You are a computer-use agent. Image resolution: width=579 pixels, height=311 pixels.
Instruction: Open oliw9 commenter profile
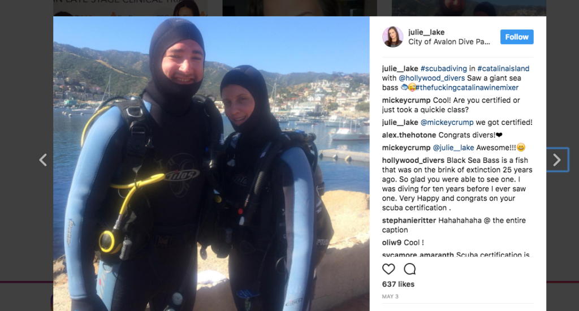point(392,243)
